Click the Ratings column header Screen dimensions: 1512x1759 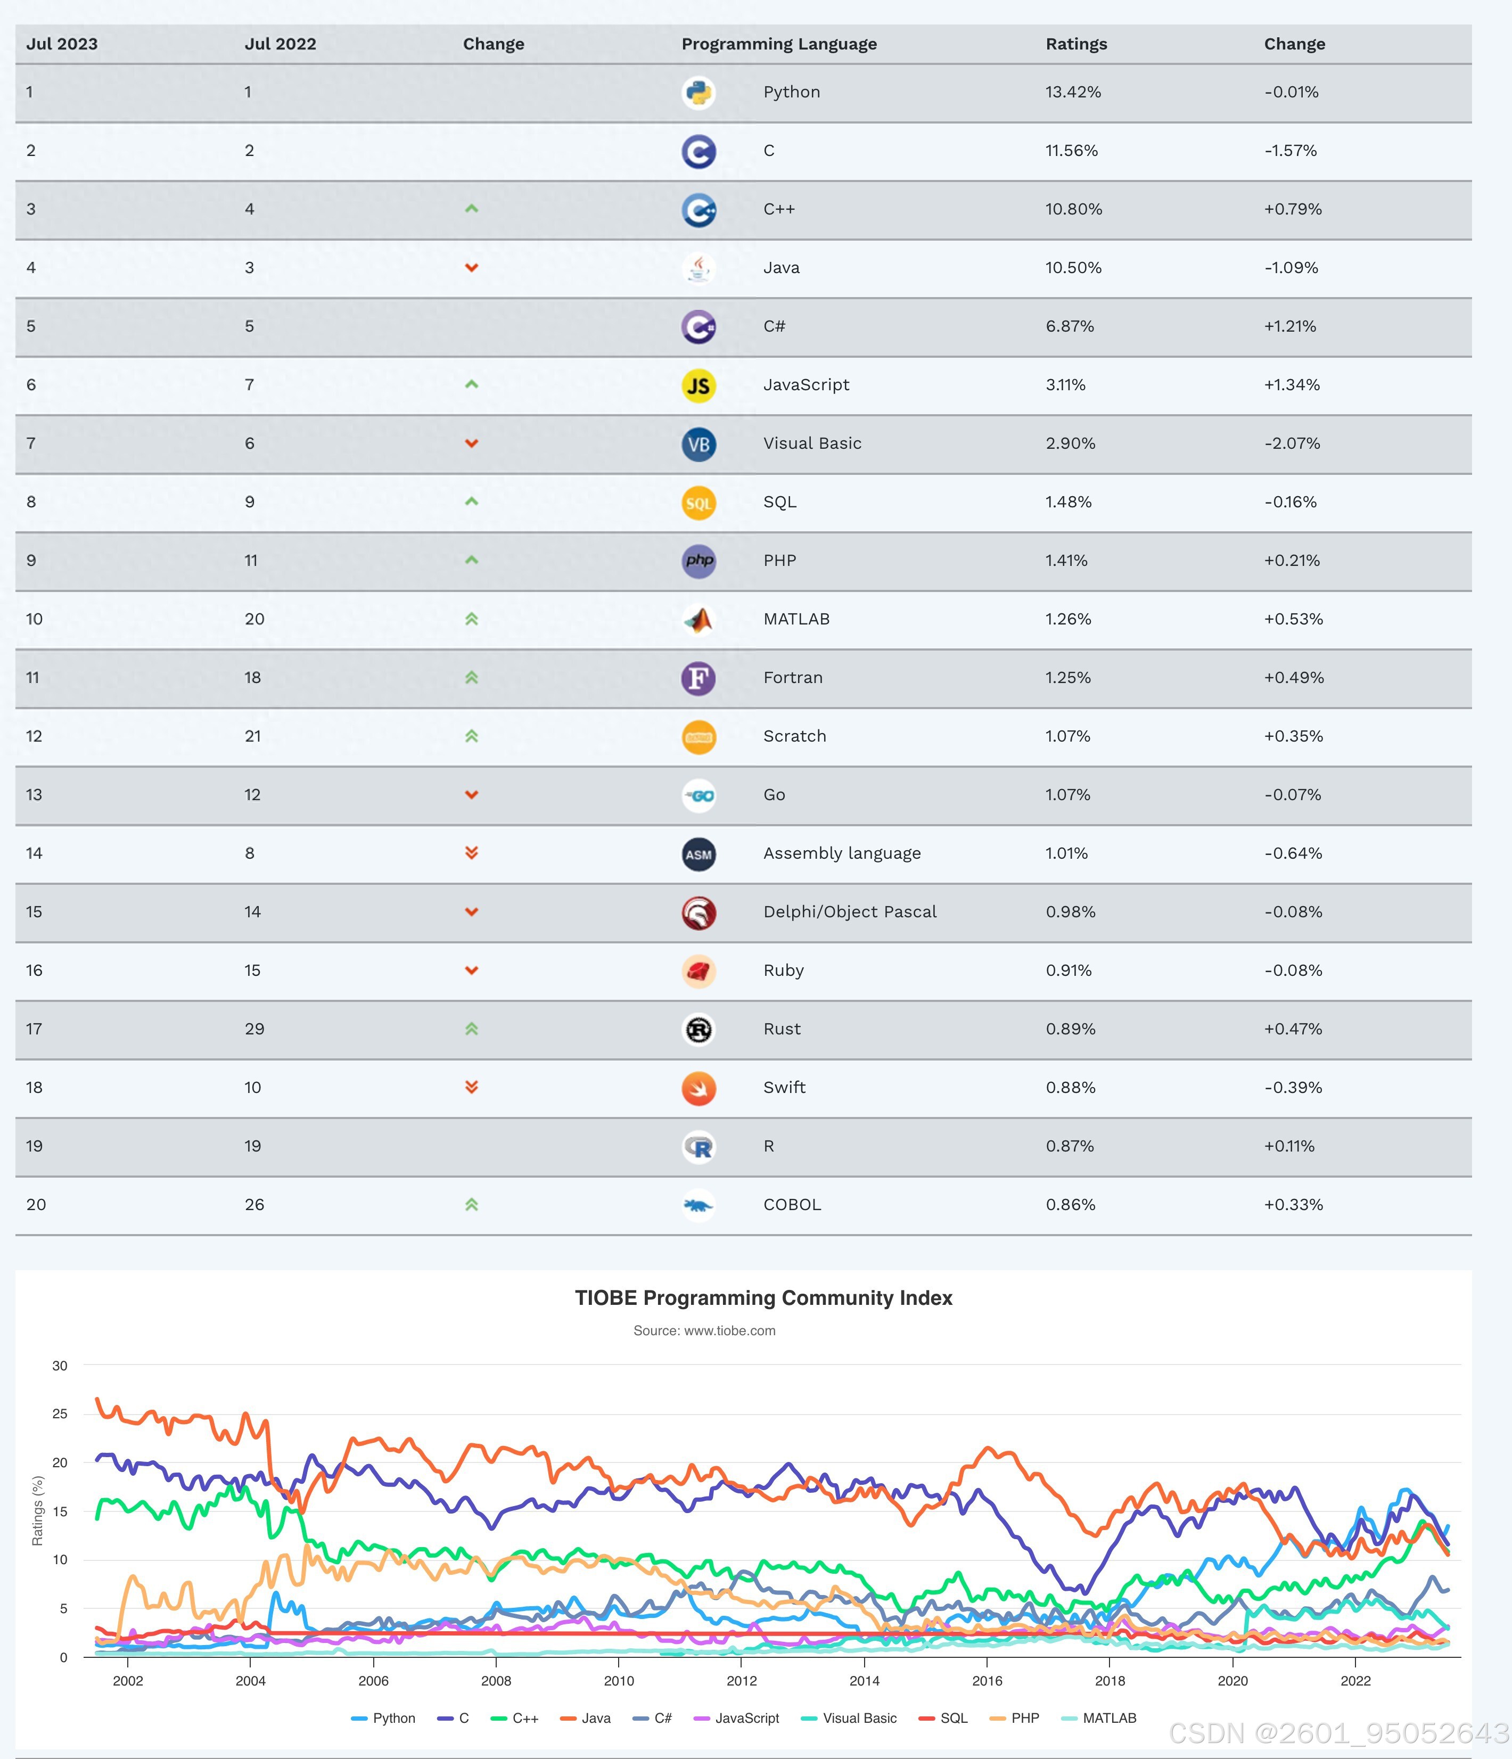tap(1075, 44)
